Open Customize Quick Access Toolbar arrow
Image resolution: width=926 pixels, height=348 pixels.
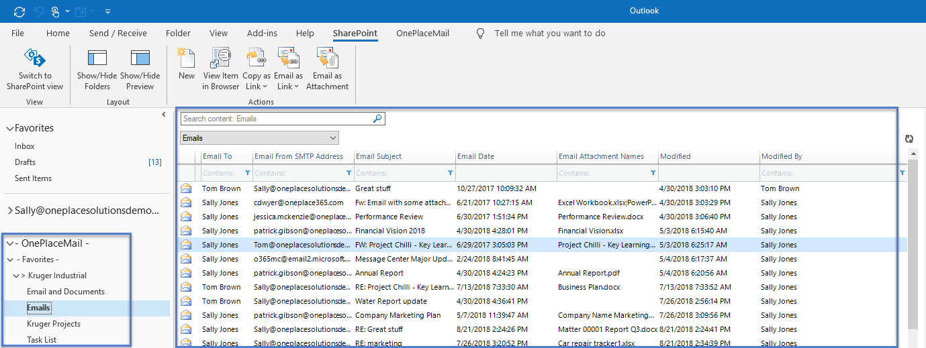(x=108, y=11)
